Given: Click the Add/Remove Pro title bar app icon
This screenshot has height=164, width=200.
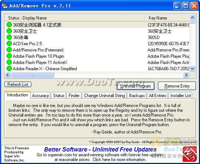Looking at the screenshot, I should (x=5, y=6).
